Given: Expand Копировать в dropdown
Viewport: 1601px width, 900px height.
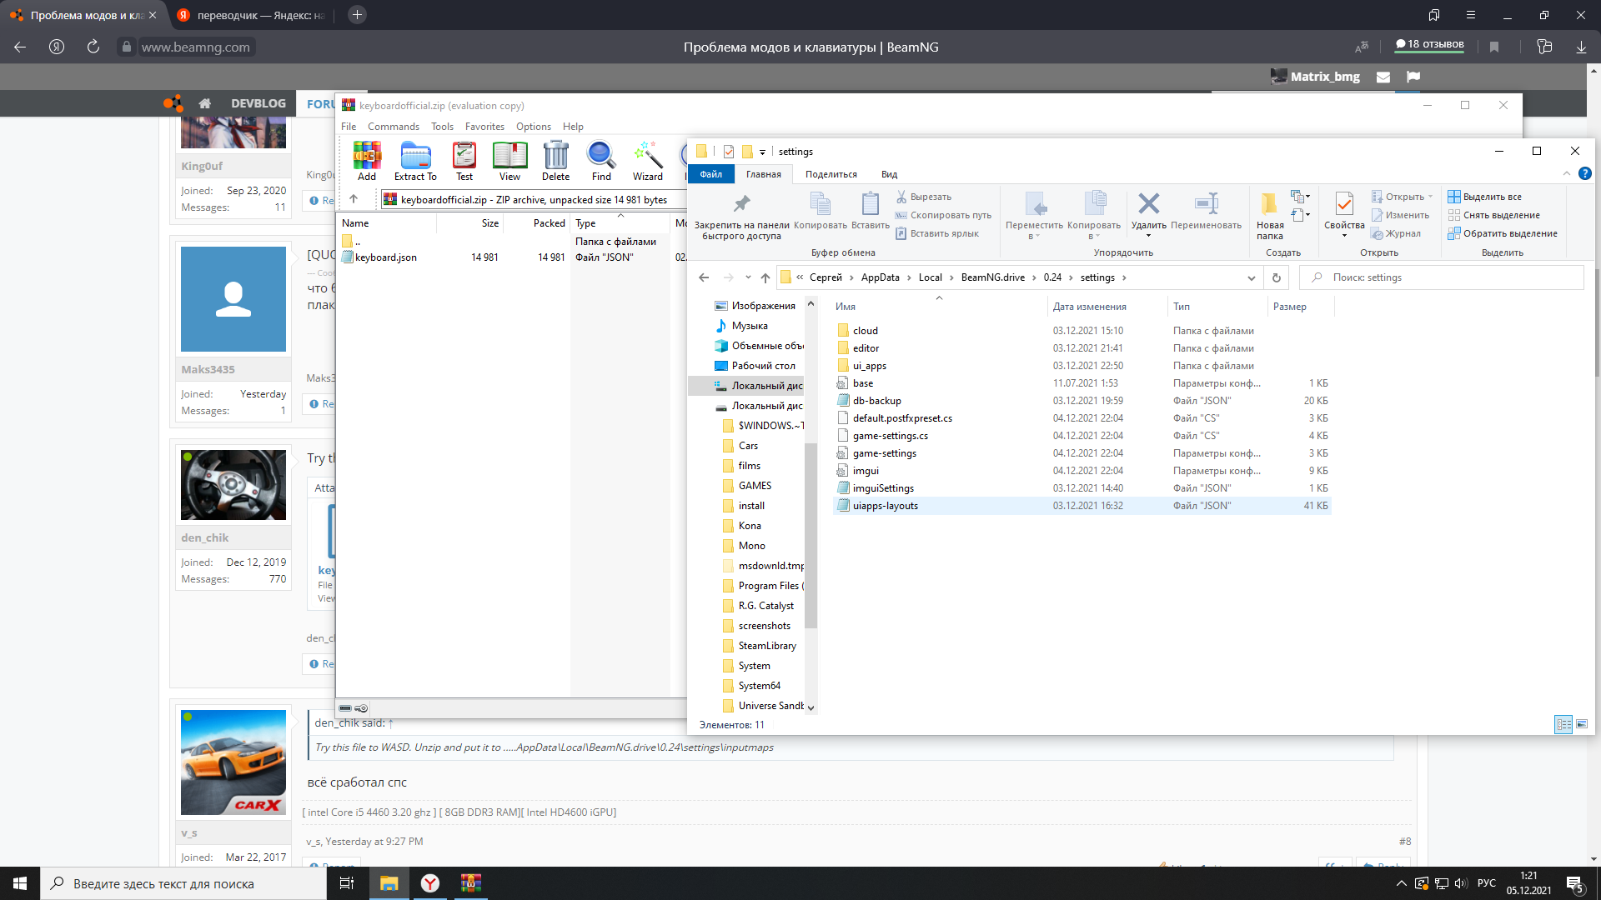Looking at the screenshot, I should click(1094, 236).
